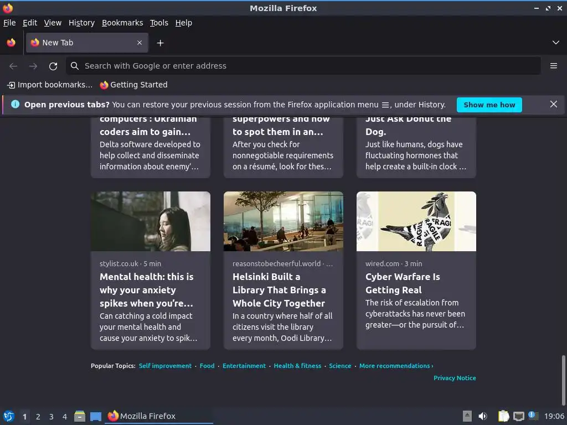This screenshot has width=567, height=425.
Task: Click the wired.com source label
Action: (x=382, y=264)
